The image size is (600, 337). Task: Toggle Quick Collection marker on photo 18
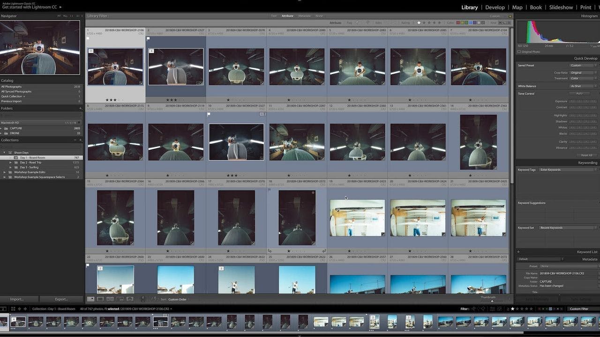[x=313, y=192]
